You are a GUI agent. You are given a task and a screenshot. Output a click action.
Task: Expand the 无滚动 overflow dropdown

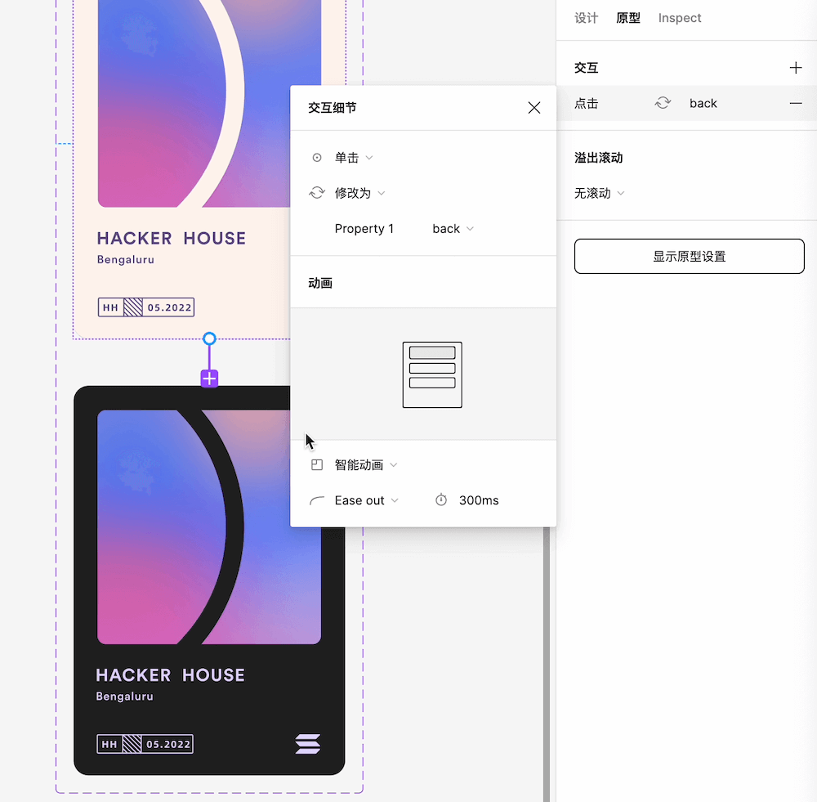(x=599, y=193)
